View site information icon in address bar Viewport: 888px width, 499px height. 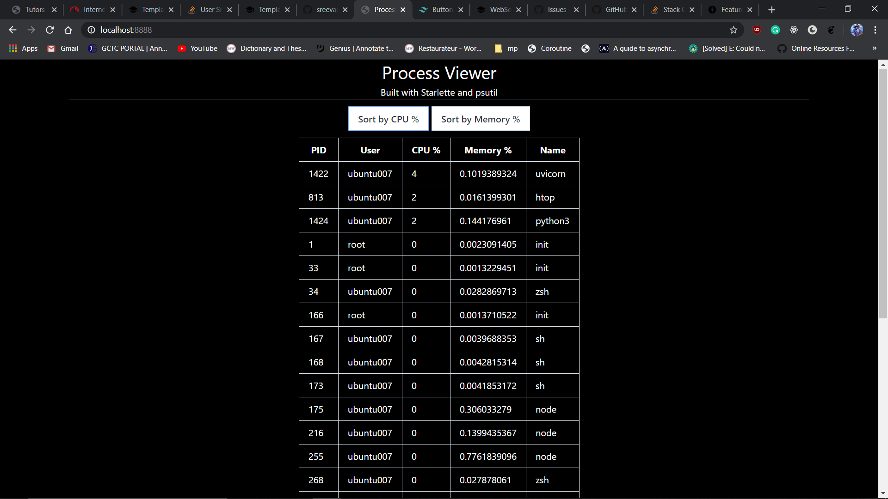point(92,30)
